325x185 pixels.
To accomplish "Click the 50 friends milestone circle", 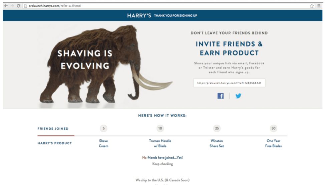I will coord(273,128).
